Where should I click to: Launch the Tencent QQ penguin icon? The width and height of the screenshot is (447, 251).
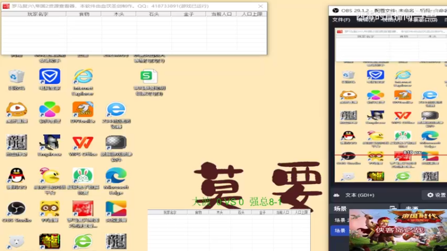coord(17,176)
